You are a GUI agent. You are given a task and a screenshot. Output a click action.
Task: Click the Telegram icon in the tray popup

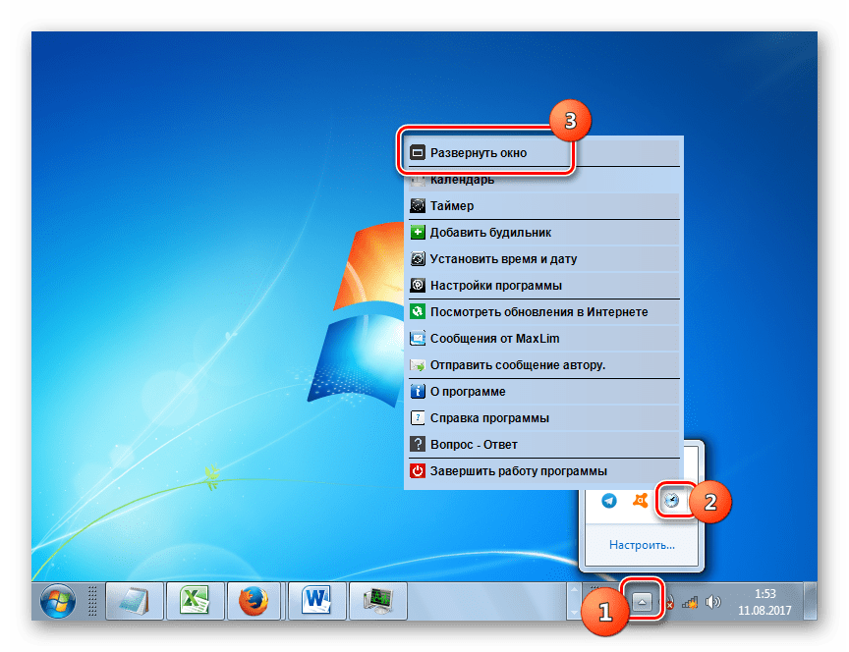[x=609, y=501]
